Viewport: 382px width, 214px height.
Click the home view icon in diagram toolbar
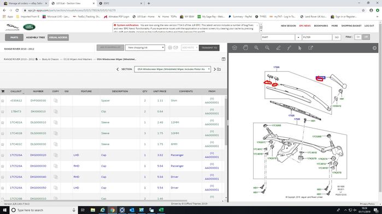[234, 48]
